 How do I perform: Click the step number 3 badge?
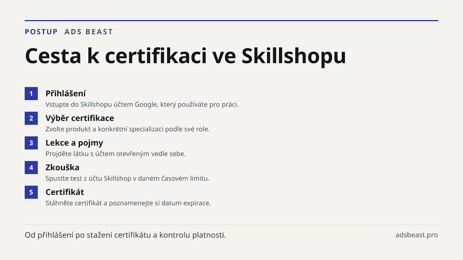(31, 143)
